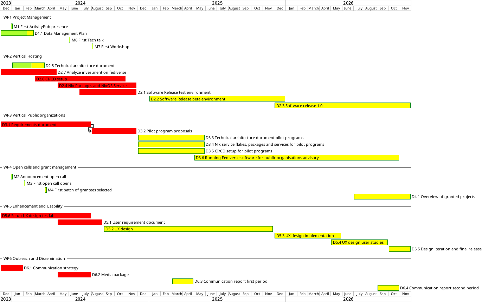482x302 pixels.
Task: Click the D1.1 Data Management Plan progress bar
Action: [17, 33]
